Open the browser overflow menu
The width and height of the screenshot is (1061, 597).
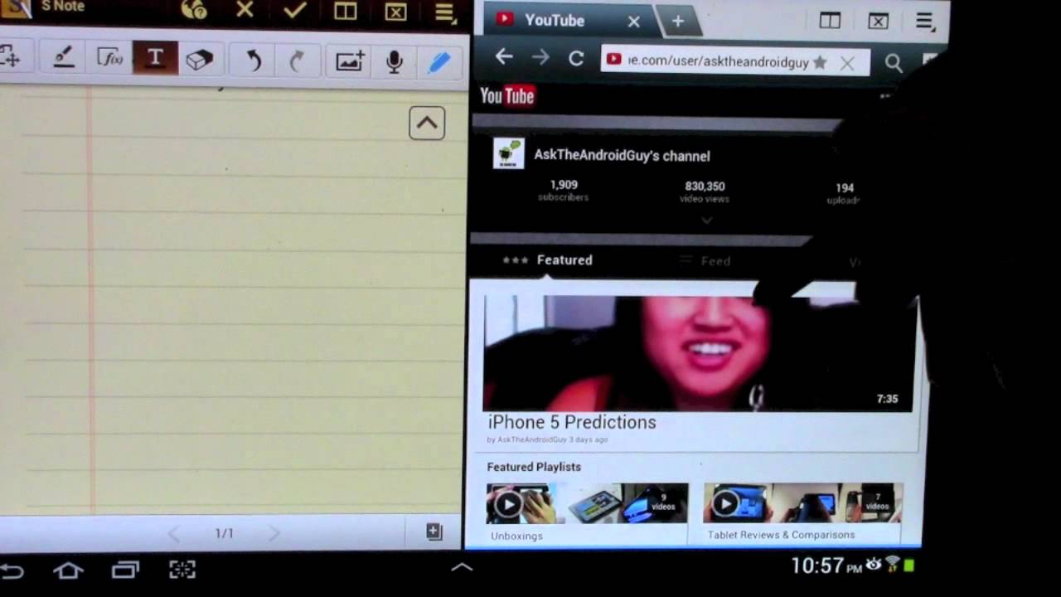coord(925,22)
